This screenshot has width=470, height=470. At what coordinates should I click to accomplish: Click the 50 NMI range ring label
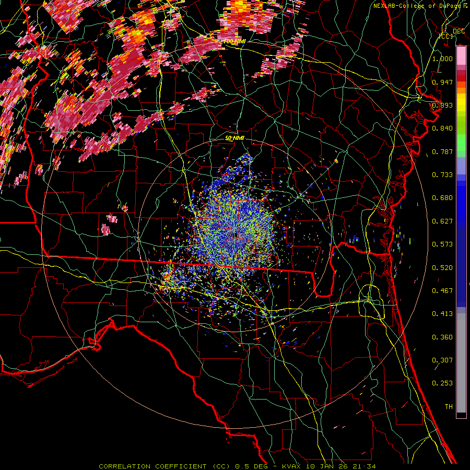234,138
